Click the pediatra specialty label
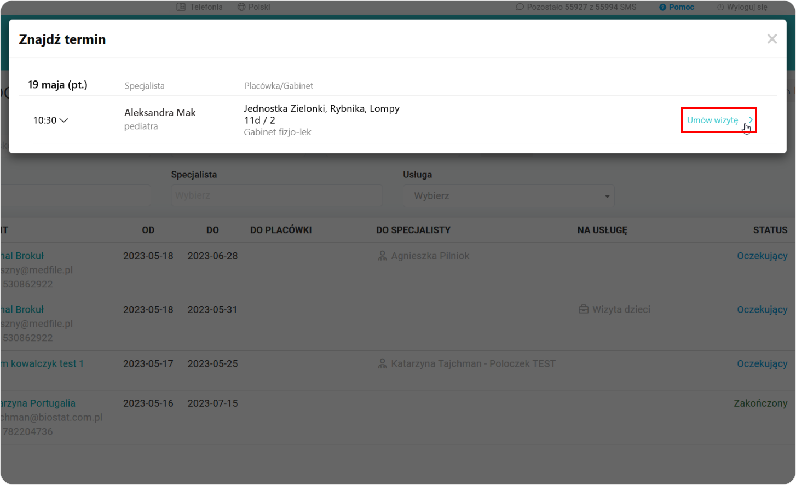 click(x=141, y=126)
